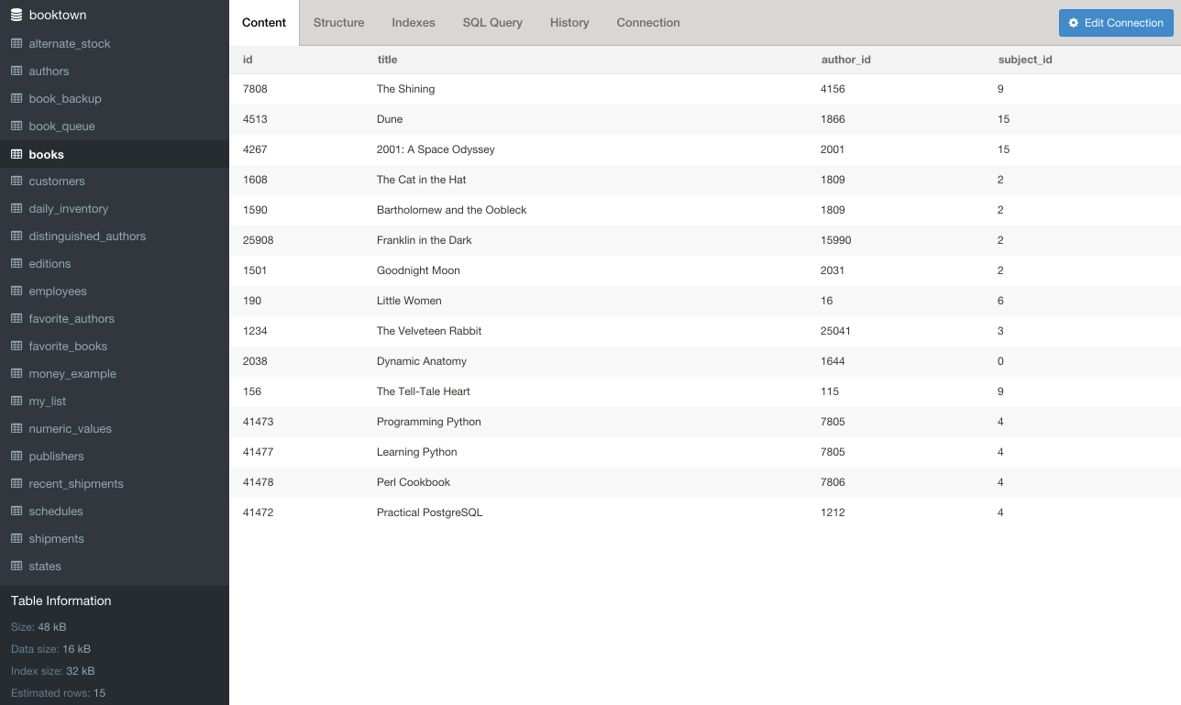Go to the Indexes tab
This screenshot has height=705, width=1181.
coord(414,23)
